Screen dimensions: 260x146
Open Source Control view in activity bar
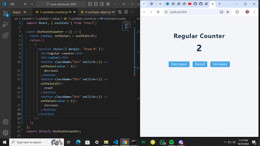(x=5, y=13)
